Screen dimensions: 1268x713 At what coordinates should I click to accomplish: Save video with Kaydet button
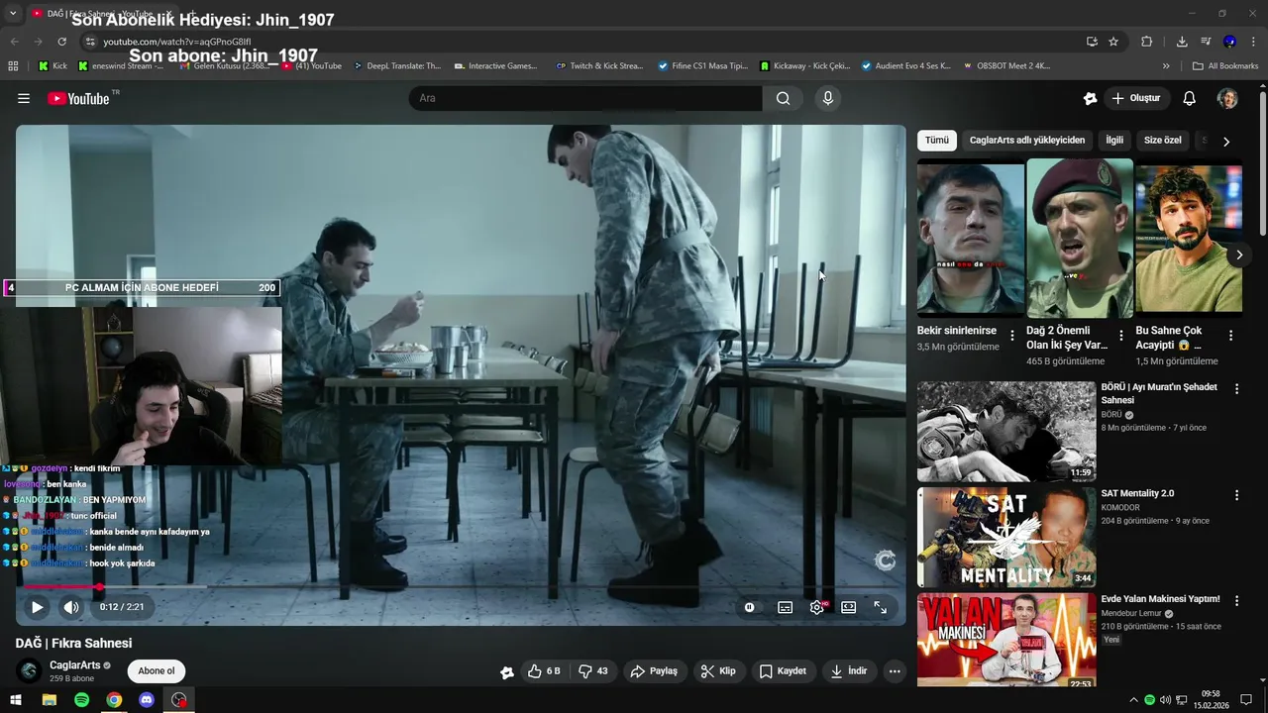click(x=783, y=671)
